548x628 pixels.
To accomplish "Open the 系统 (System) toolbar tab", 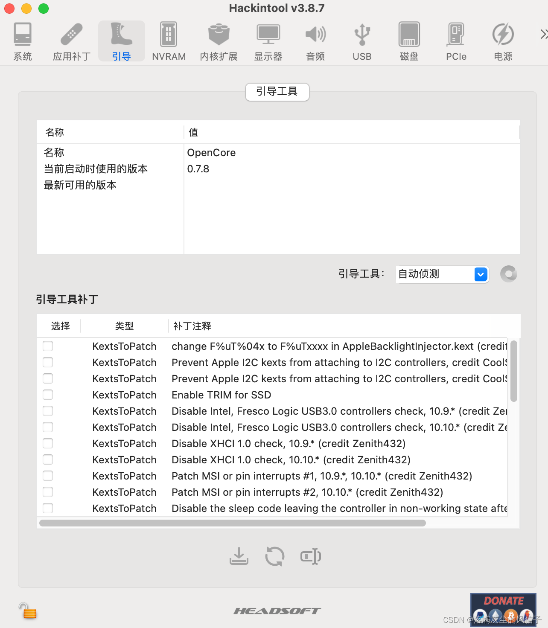I will click(23, 41).
